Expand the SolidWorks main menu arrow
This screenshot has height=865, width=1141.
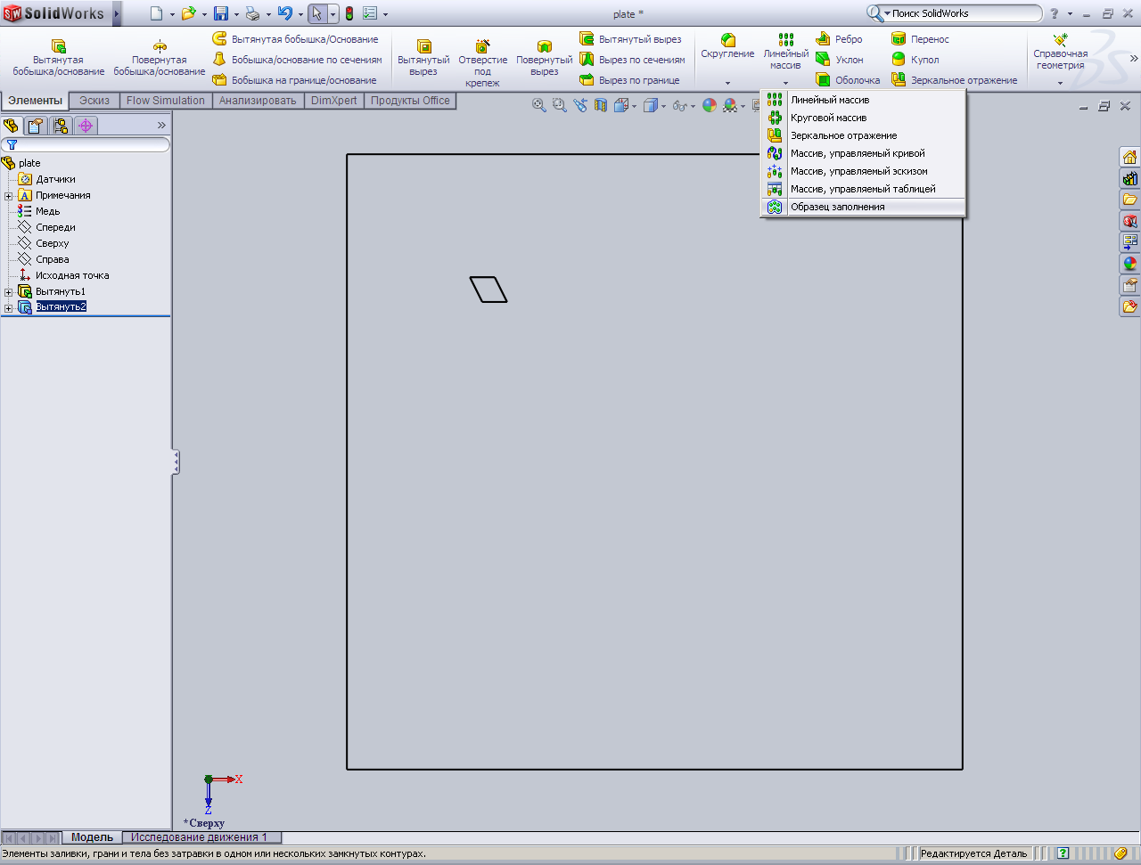pyautogui.click(x=117, y=13)
